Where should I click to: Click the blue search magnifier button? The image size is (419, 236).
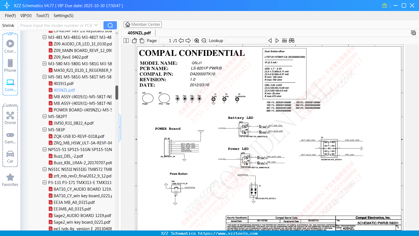[x=110, y=25]
